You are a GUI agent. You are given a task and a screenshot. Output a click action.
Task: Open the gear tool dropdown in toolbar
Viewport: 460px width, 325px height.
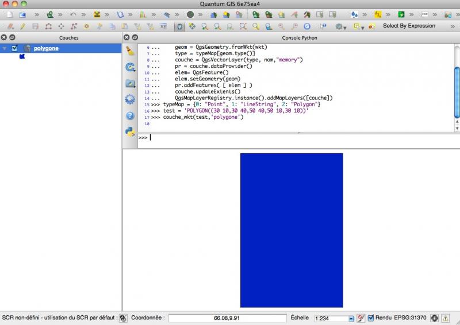click(341, 26)
